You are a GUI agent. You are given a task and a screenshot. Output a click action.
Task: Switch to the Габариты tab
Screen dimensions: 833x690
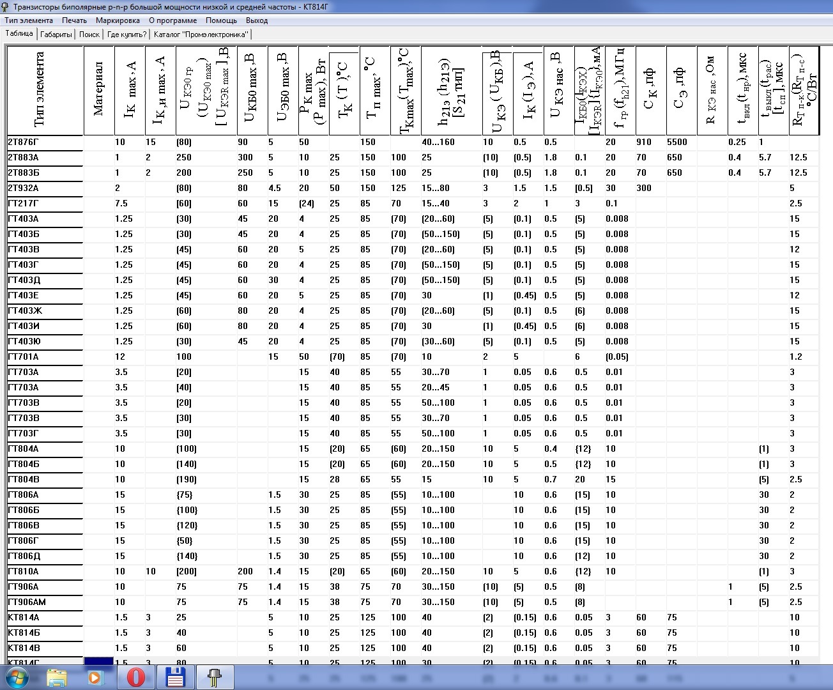pyautogui.click(x=56, y=34)
